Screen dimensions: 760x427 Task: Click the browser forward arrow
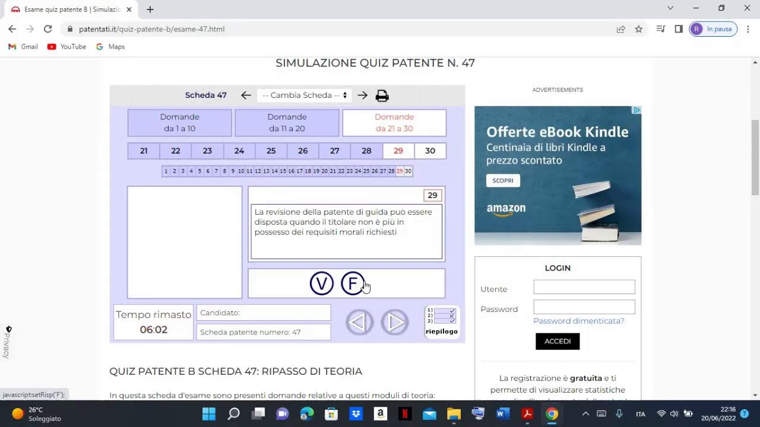point(30,28)
